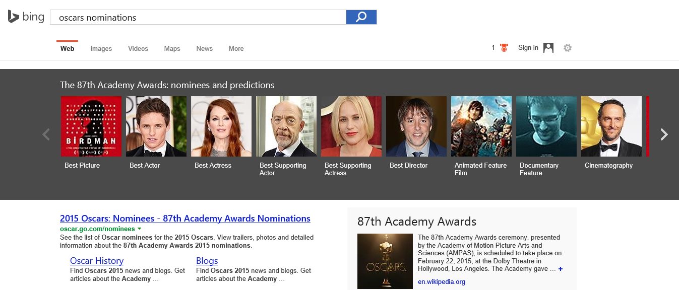The height and width of the screenshot is (290, 679).
Task: Click the Bing logo
Action: point(26,17)
